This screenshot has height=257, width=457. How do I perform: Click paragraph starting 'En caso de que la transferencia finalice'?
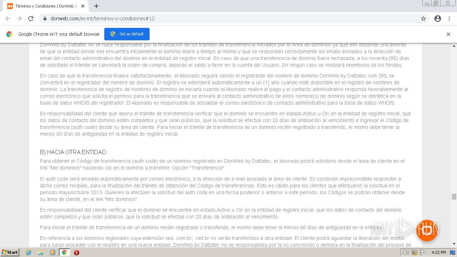224,89
